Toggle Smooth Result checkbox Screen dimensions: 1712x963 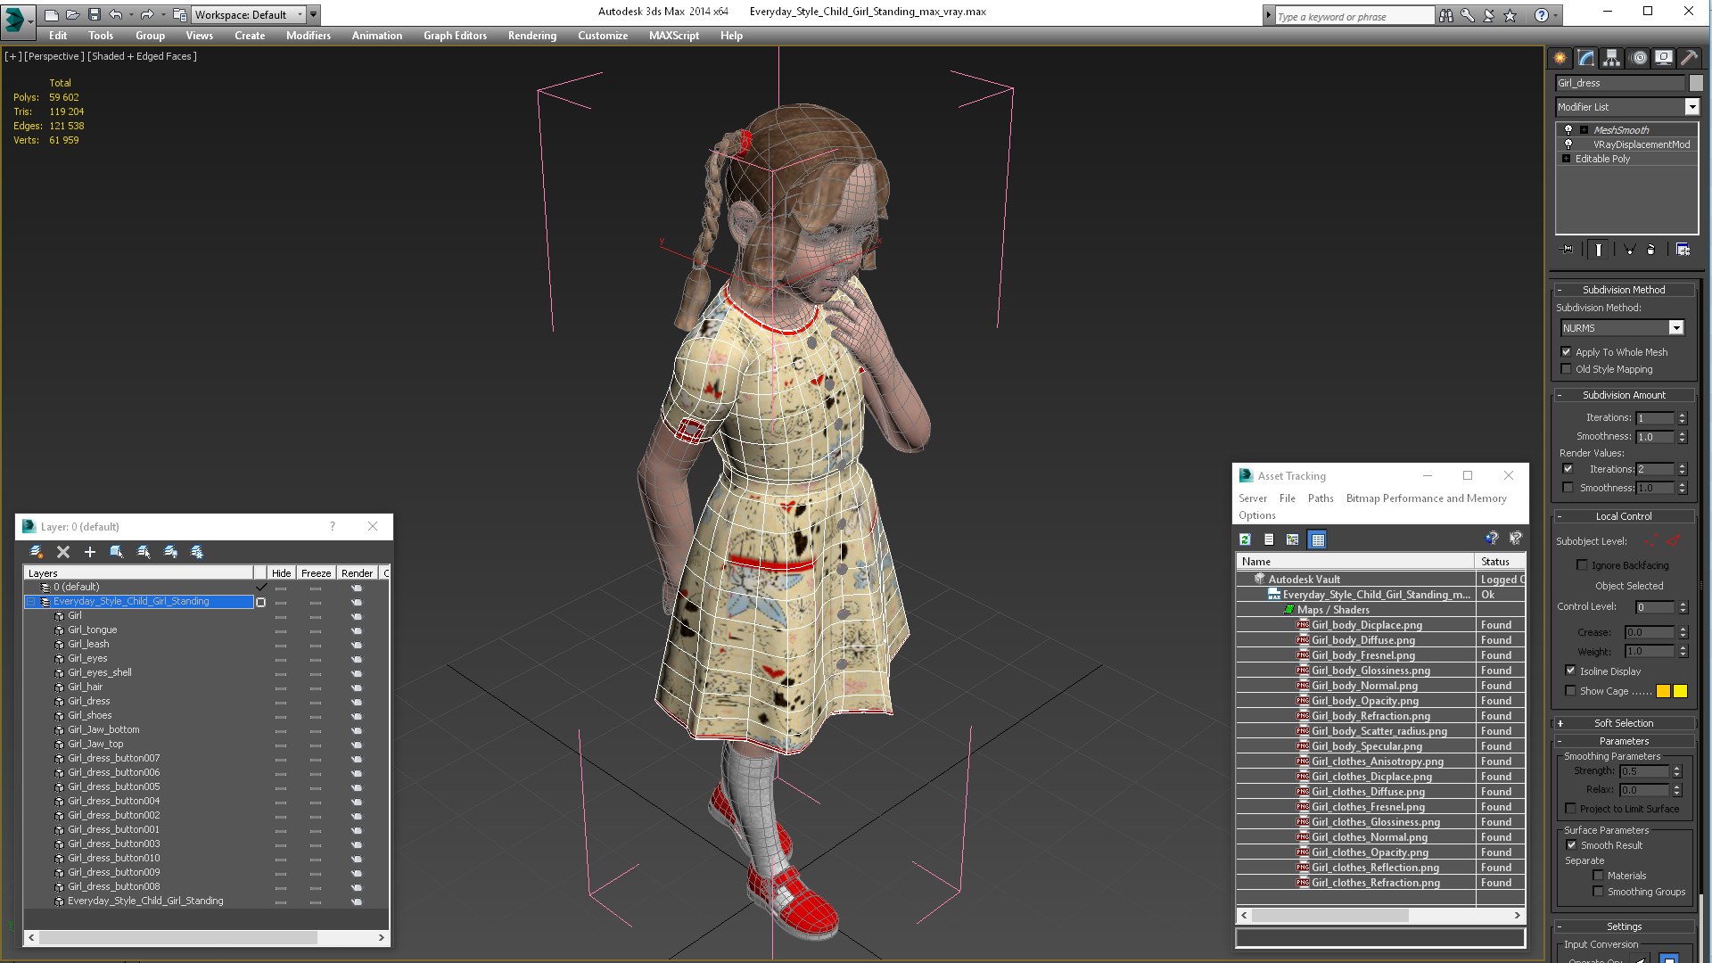coord(1571,845)
